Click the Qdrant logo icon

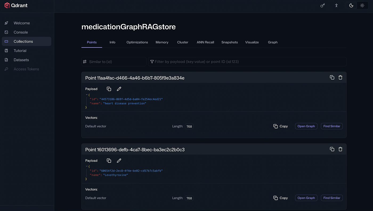[x=7, y=5]
